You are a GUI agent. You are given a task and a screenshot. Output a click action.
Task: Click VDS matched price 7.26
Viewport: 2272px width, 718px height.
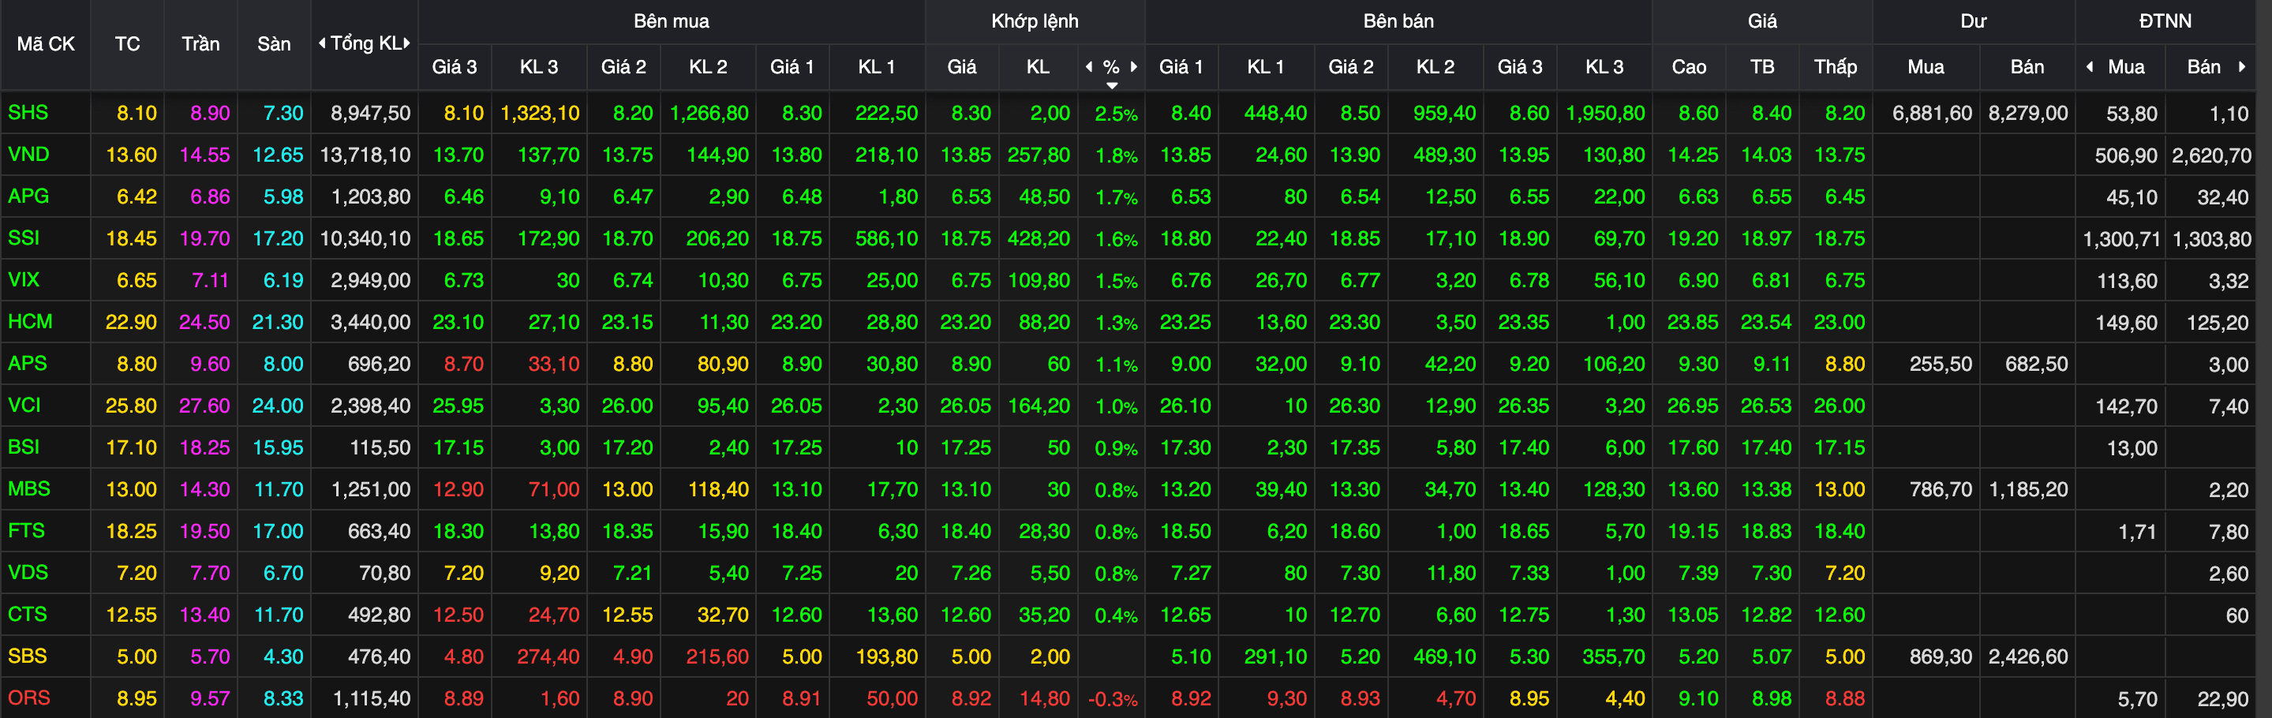click(x=971, y=573)
